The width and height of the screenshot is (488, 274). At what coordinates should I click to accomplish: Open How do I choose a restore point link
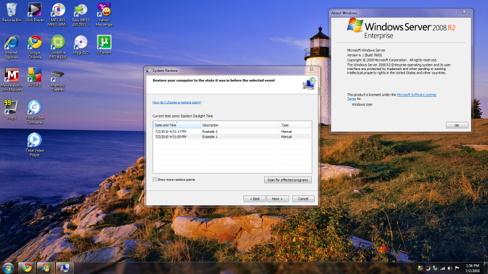177,102
